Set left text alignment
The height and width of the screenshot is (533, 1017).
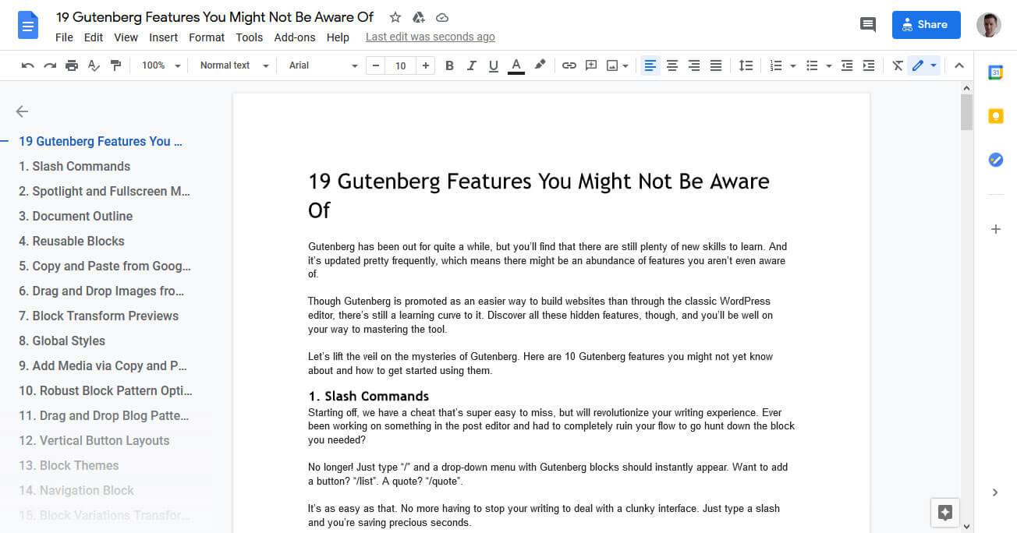tap(650, 65)
